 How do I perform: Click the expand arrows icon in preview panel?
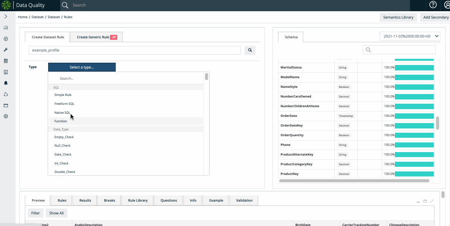432,201
